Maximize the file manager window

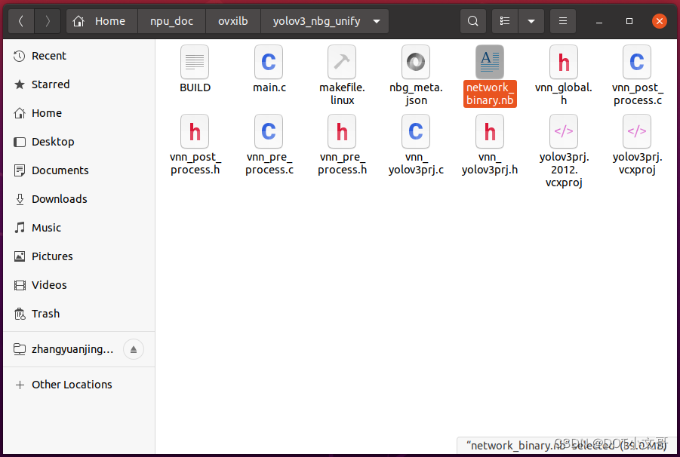click(629, 21)
